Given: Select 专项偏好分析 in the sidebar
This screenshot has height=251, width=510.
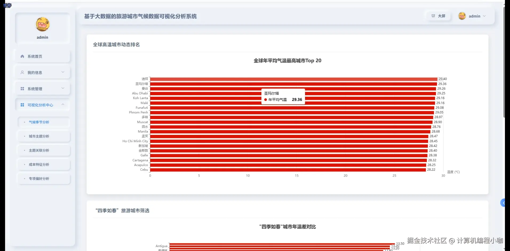Looking at the screenshot, I should tap(39, 178).
